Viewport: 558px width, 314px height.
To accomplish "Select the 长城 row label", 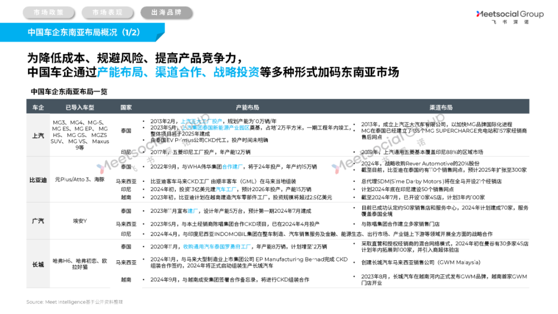I will tap(38, 264).
